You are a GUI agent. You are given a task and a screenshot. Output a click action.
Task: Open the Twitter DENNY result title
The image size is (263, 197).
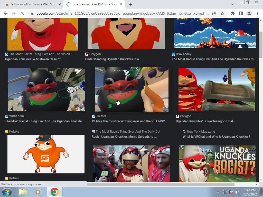click(x=130, y=121)
